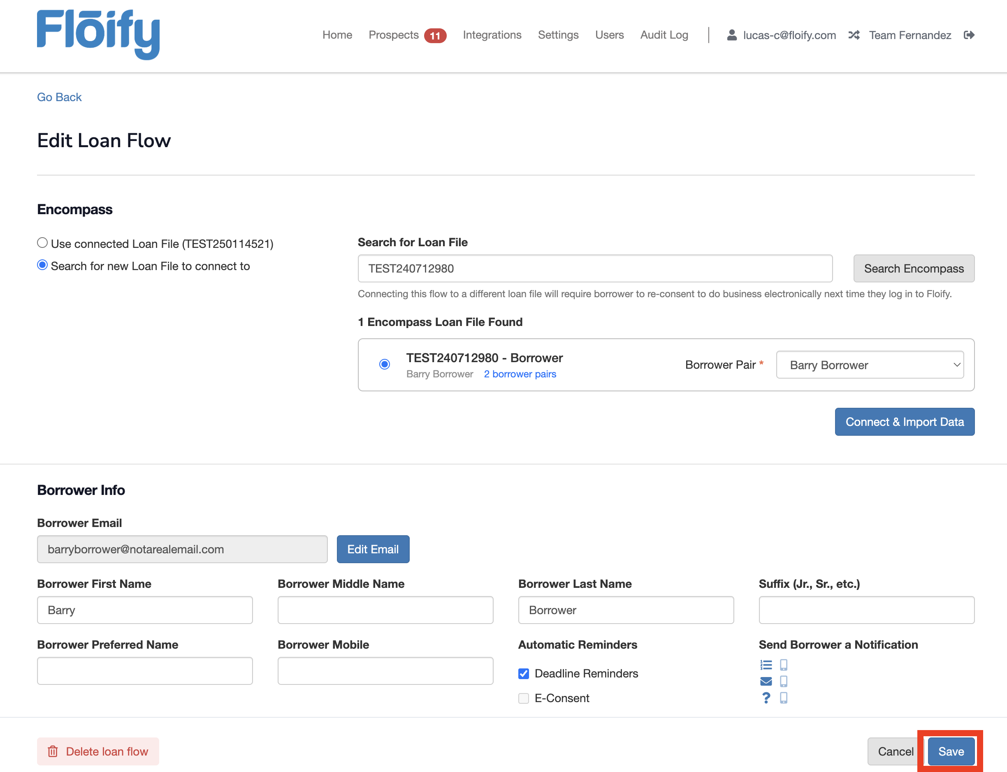Click the Floify logo
Screen dimensions: 1007x772
click(98, 35)
